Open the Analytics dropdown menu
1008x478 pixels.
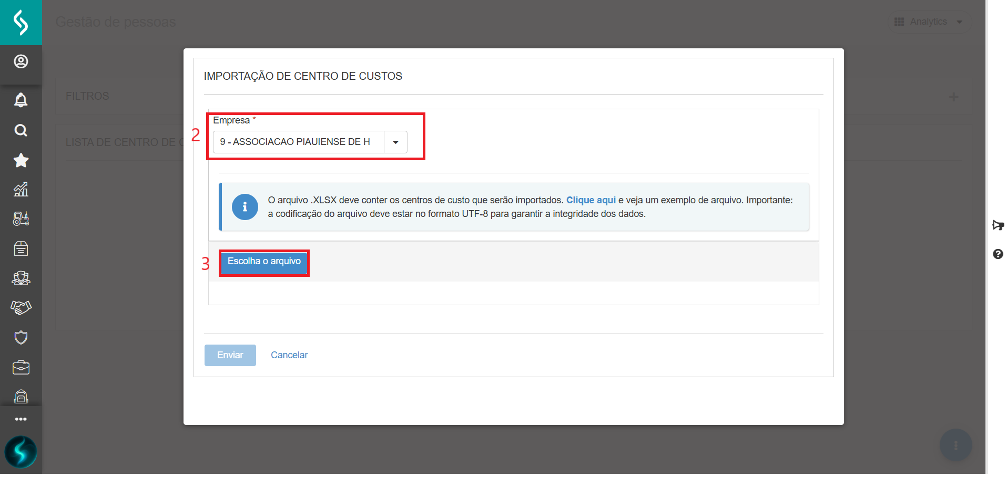929,22
